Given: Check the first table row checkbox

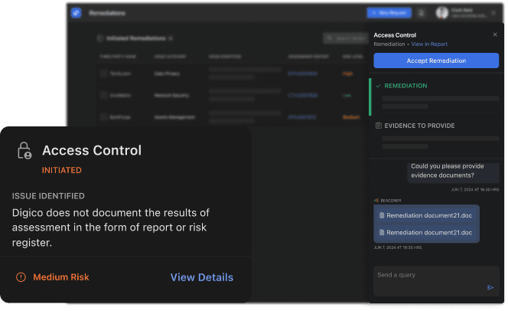Looking at the screenshot, I should (103, 74).
